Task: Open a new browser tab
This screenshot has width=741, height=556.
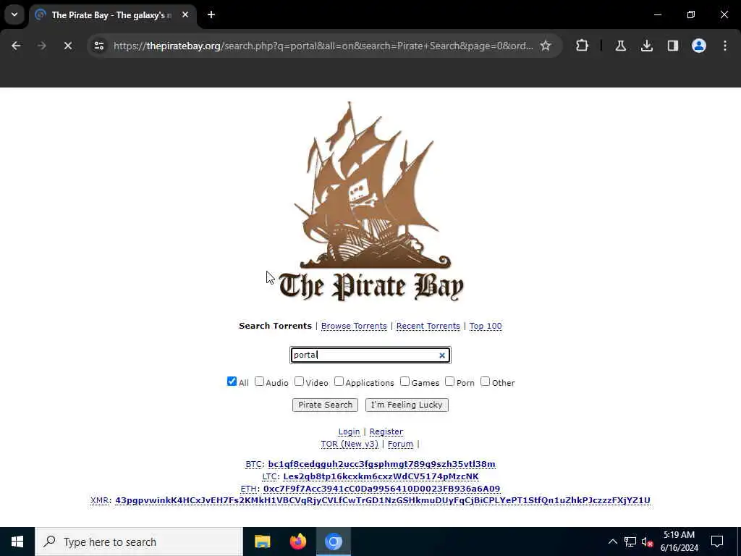Action: pyautogui.click(x=211, y=14)
